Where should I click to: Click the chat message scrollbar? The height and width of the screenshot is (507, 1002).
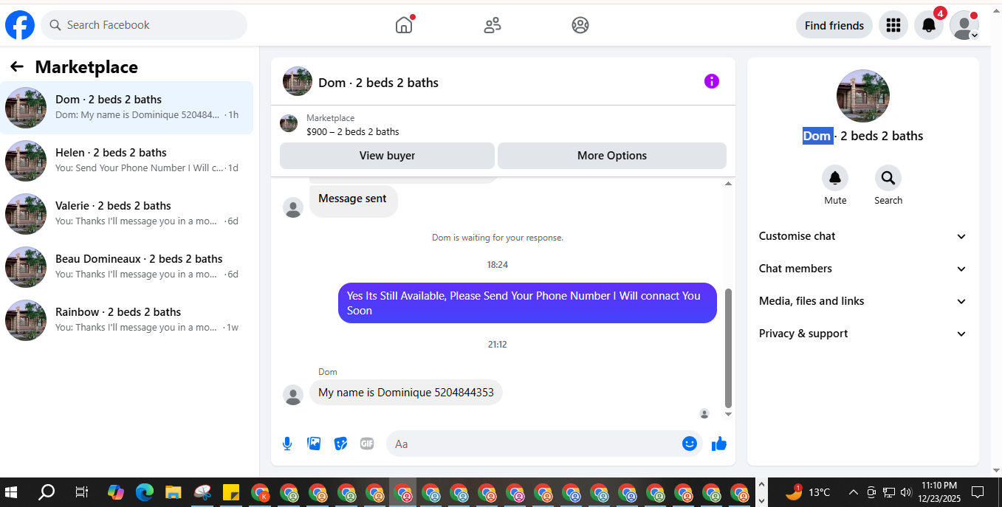point(729,348)
